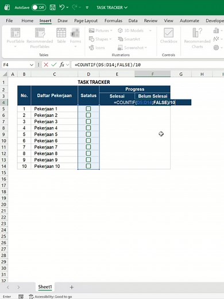Click the 'Daftar Pekerjaan' header cell
Viewport: 224px width, 299px height.
pos(55,95)
